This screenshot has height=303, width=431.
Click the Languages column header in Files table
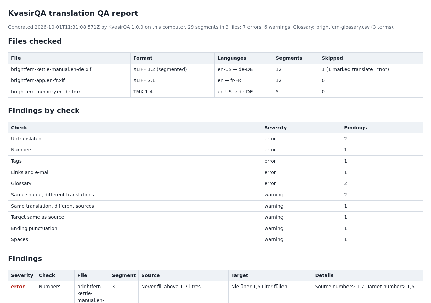pyautogui.click(x=244, y=58)
